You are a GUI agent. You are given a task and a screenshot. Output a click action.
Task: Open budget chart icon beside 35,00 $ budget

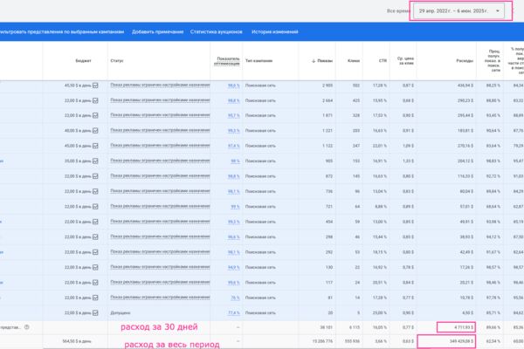tap(95, 161)
